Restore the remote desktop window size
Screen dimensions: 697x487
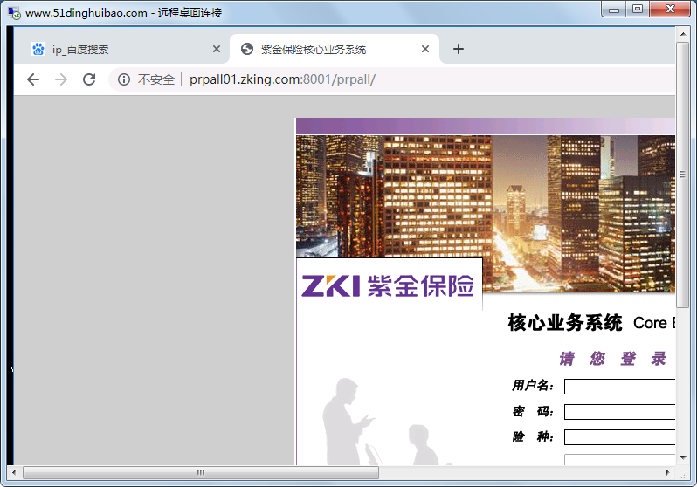pyautogui.click(x=638, y=10)
